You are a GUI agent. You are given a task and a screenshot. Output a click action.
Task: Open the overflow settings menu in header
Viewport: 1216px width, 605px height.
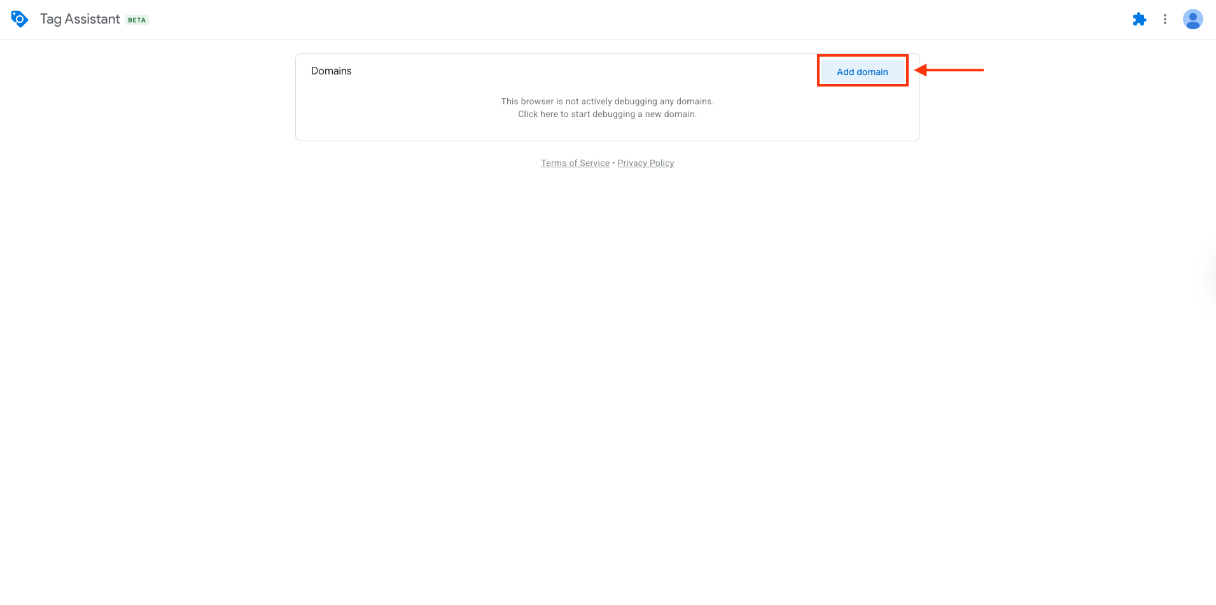[1165, 19]
